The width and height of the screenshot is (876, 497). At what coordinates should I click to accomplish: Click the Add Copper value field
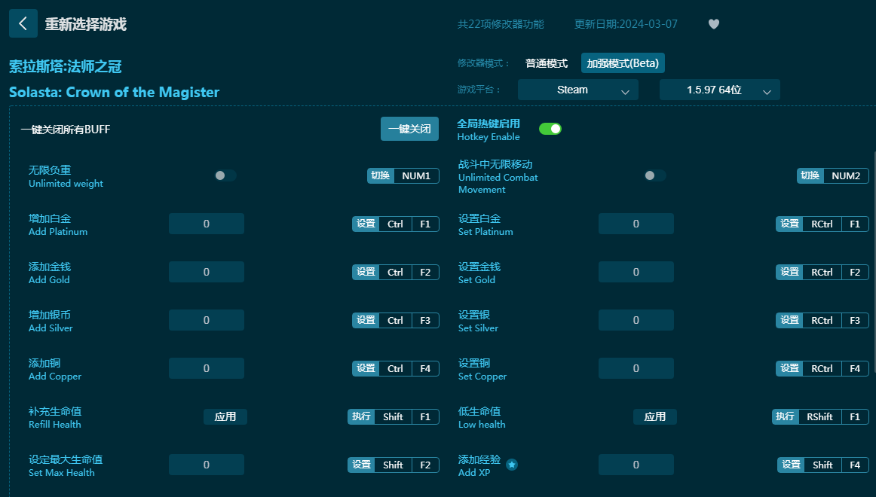(206, 369)
